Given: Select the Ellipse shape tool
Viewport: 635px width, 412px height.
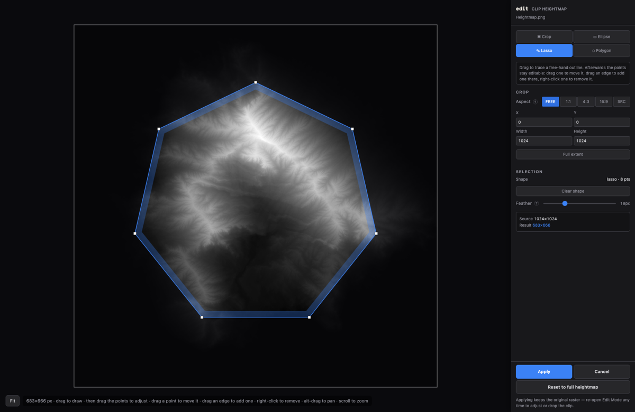Looking at the screenshot, I should [x=602, y=36].
